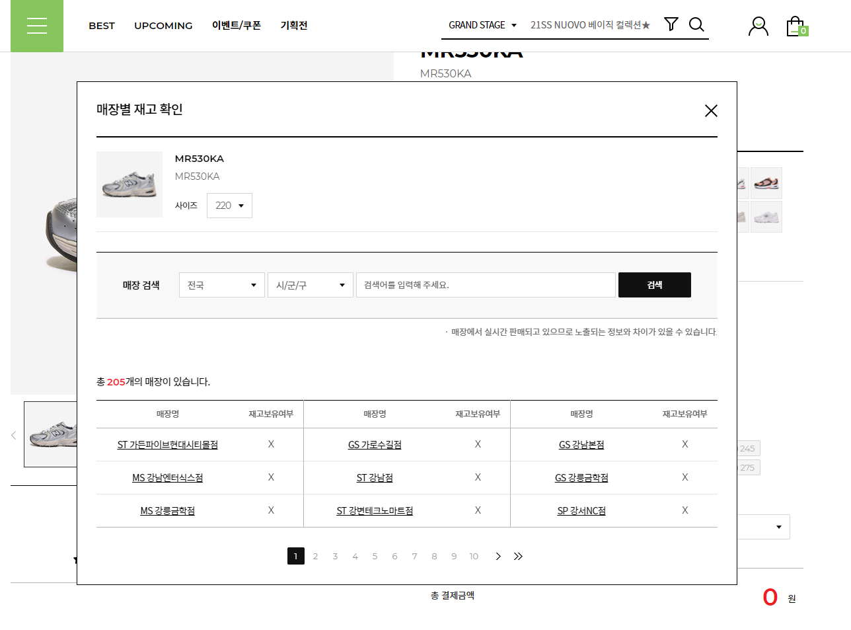Screen dimensions: 851x630
Task: Open the BEST menu
Action: coord(102,26)
